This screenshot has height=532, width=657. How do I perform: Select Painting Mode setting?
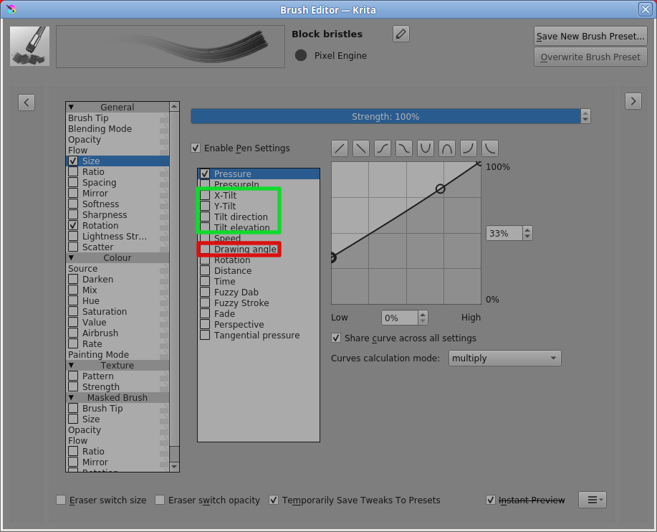pos(98,355)
